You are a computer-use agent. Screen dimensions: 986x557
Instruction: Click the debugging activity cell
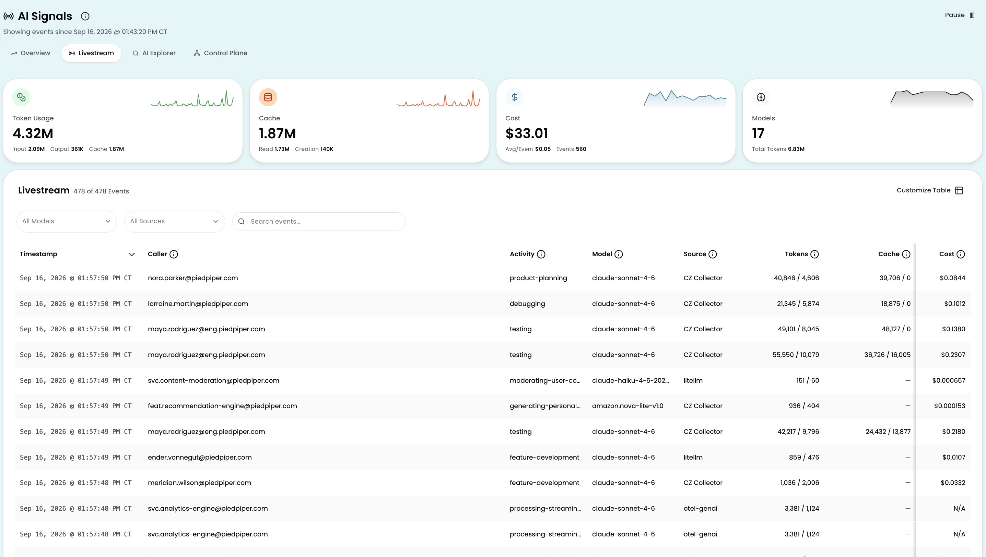click(527, 304)
